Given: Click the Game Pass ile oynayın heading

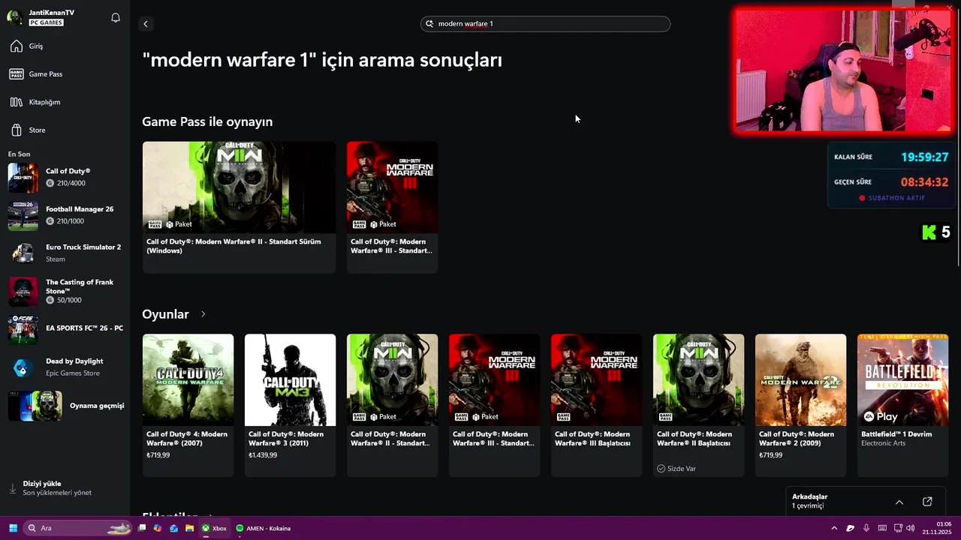Looking at the screenshot, I should 207,121.
